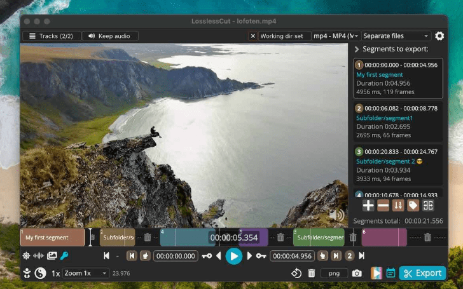Toggle the Keep audio button
This screenshot has width=463, height=289.
pyautogui.click(x=109, y=36)
